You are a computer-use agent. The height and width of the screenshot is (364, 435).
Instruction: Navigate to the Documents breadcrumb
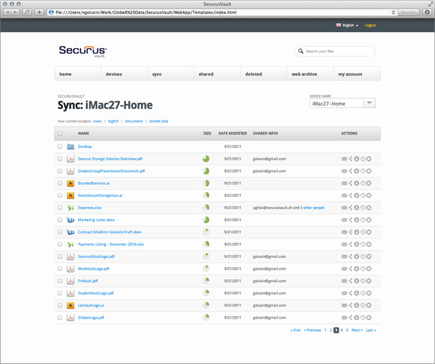pyautogui.click(x=134, y=121)
